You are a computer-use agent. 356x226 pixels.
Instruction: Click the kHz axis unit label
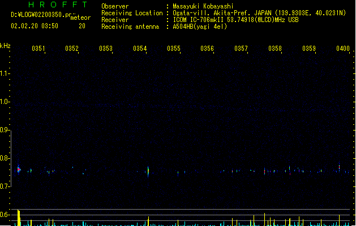tap(5, 46)
